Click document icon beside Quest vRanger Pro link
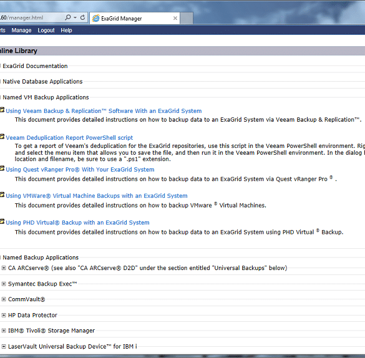Screen dimensions: 365x358 pos(2,168)
